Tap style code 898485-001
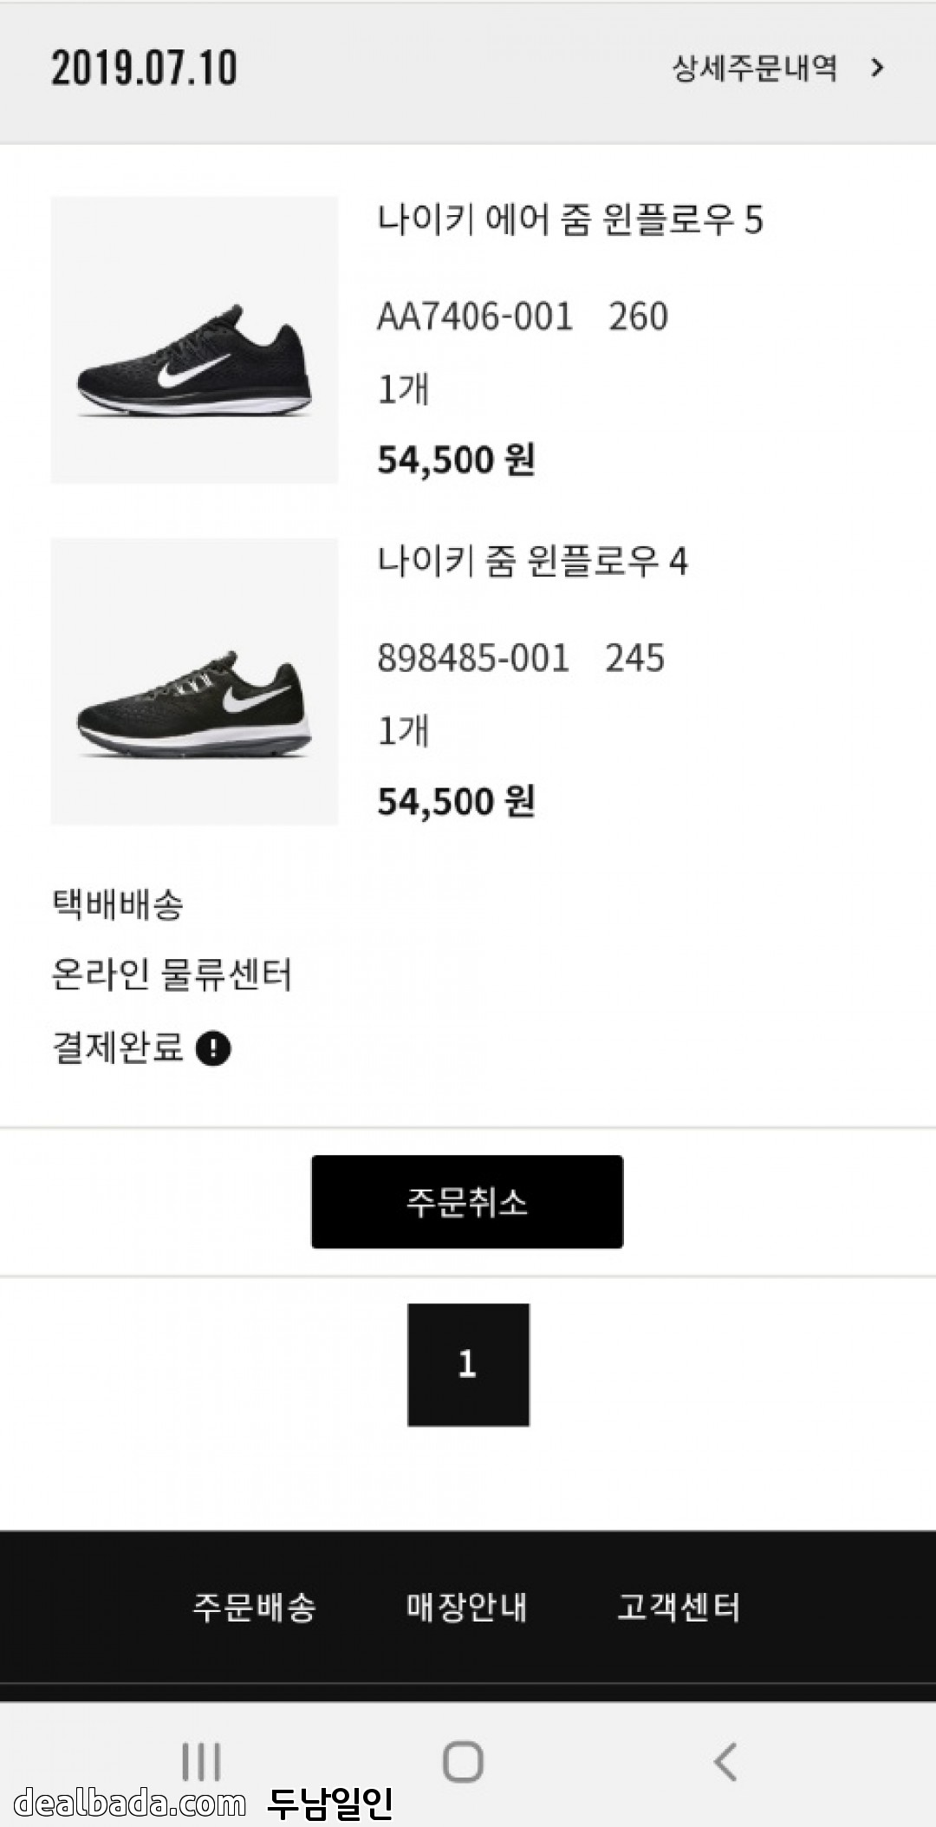 coord(473,658)
